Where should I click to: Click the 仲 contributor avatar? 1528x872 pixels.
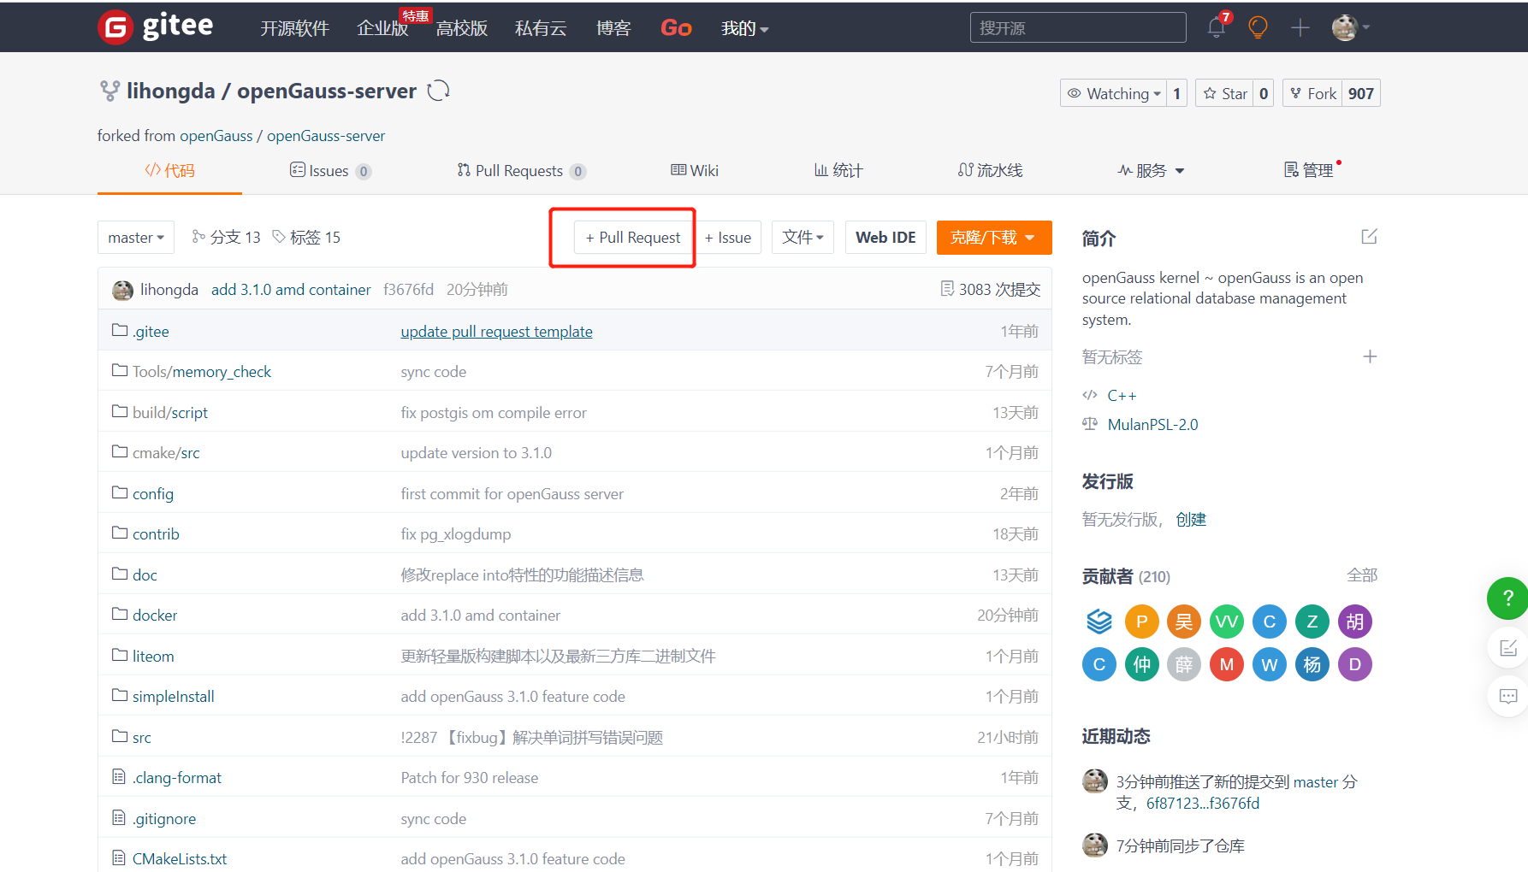(1141, 664)
